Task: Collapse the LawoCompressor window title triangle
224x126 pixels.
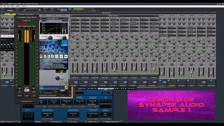Action: pyautogui.click(x=41, y=18)
